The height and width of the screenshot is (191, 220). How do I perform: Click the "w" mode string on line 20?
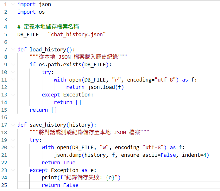click(104, 148)
